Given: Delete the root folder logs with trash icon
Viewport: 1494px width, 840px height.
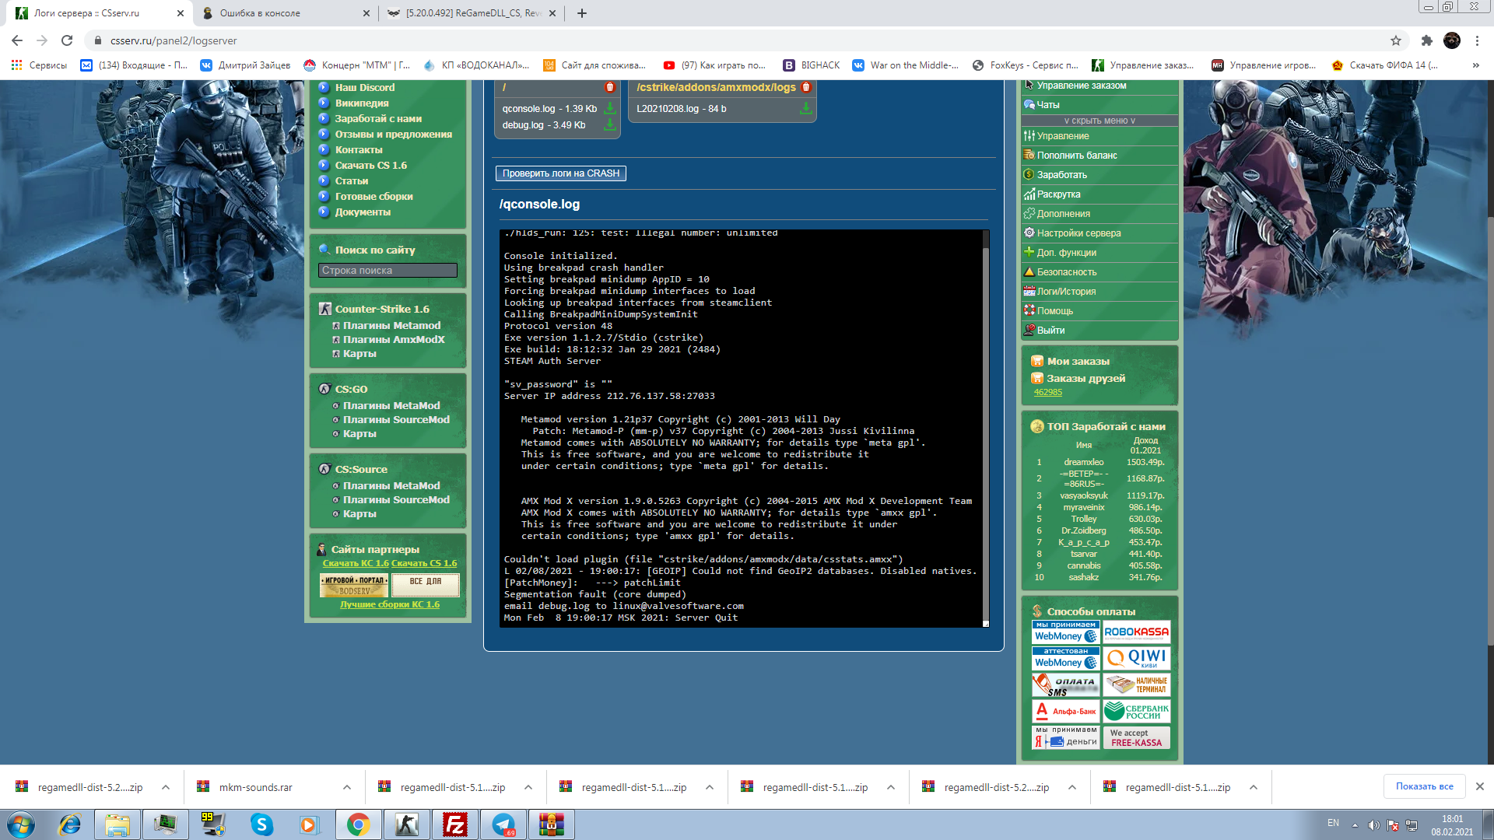Looking at the screenshot, I should [610, 87].
